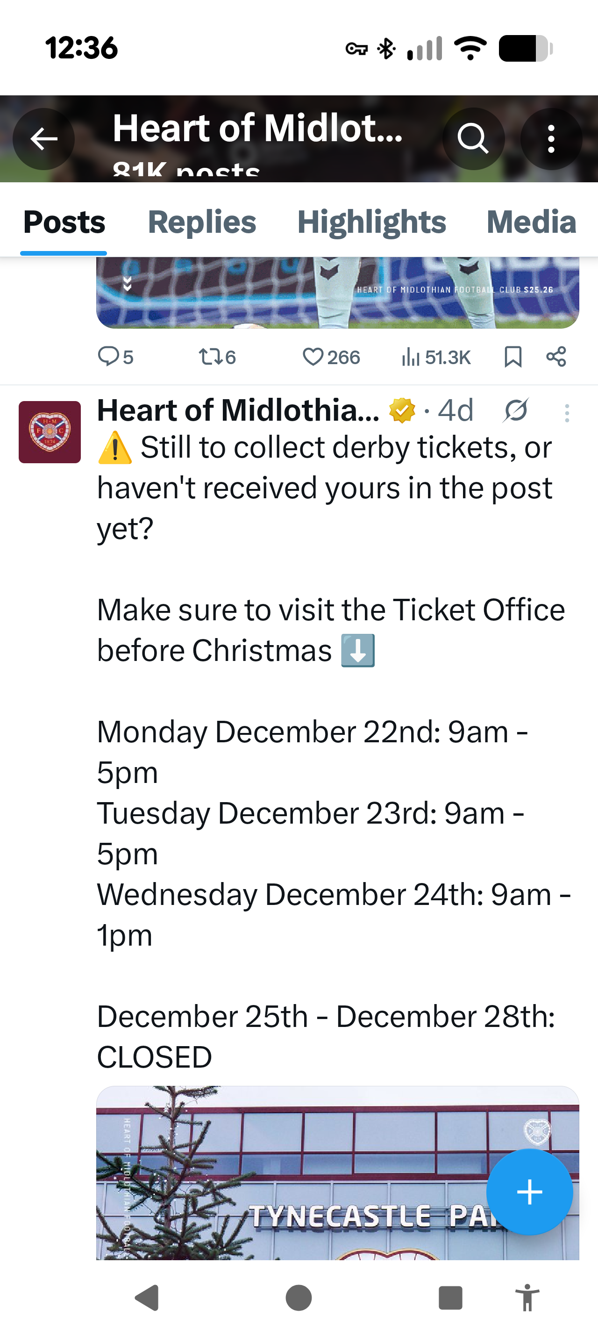
Task: Open the profile overflow menu
Action: [x=550, y=139]
